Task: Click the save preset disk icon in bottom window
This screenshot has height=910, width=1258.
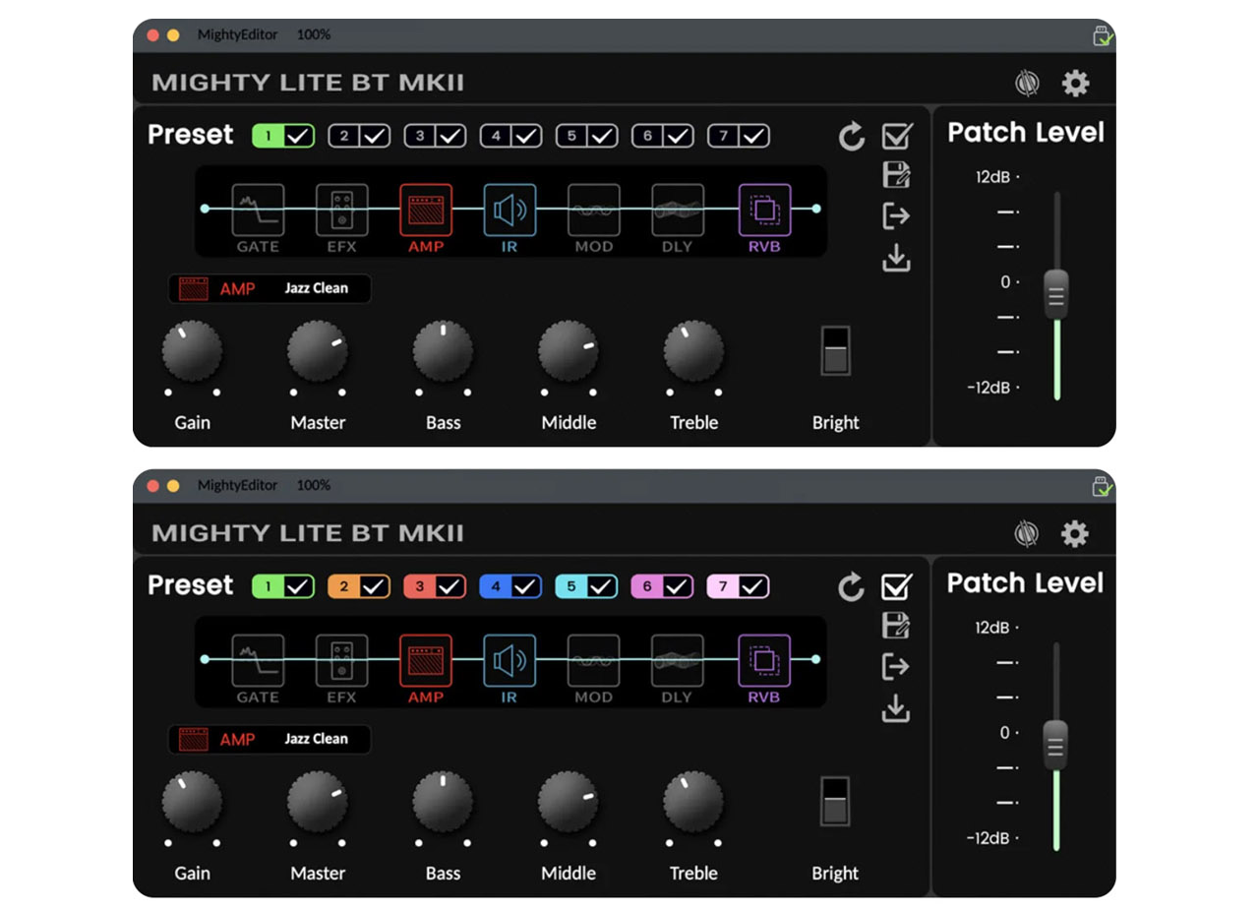Action: point(896,626)
